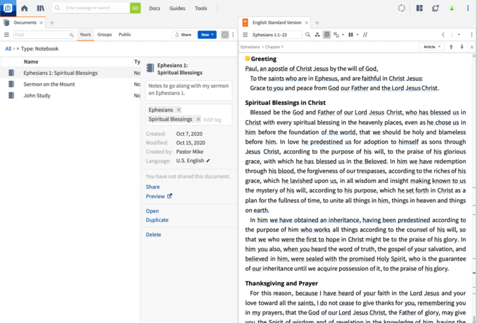Remove the Type: Notebook filter
The height and width of the screenshot is (323, 477).
(18, 49)
